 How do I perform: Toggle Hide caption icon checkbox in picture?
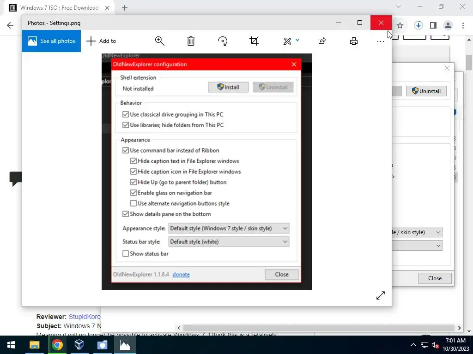point(133,171)
